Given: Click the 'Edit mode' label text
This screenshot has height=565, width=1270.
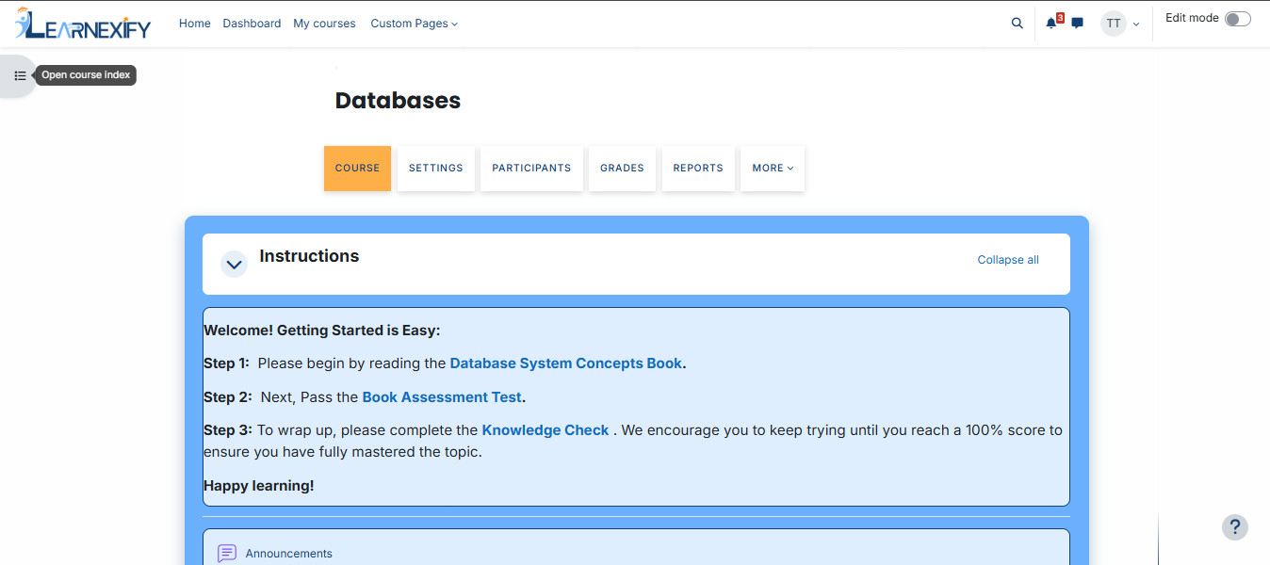Looking at the screenshot, I should 1192,18.
